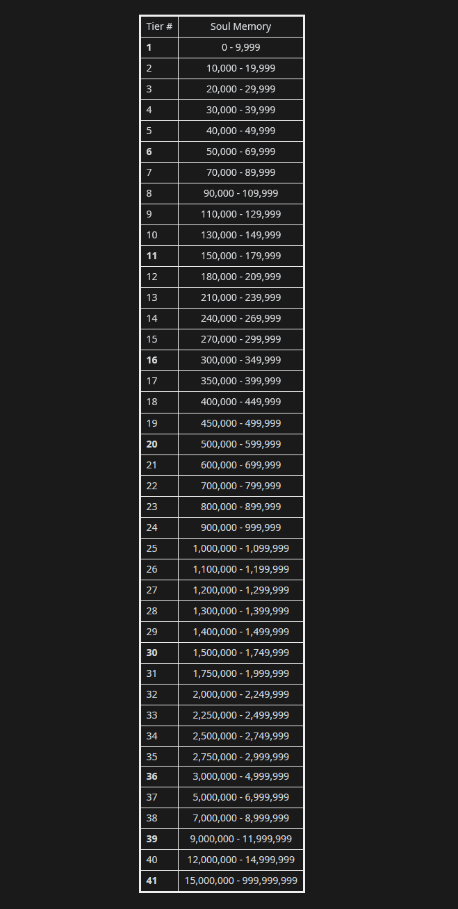Select the "40,000 - 49,999" cell
This screenshot has width=458, height=909.
pos(240,131)
